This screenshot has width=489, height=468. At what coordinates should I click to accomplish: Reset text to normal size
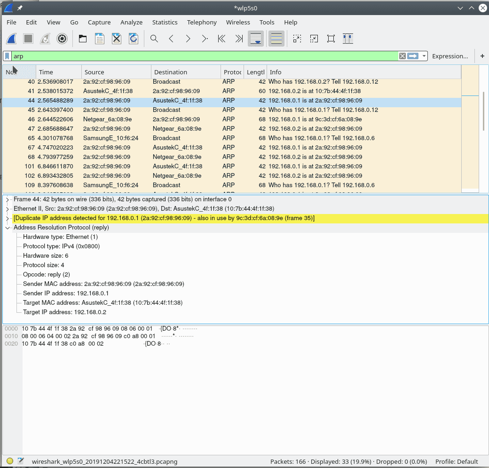[331, 39]
